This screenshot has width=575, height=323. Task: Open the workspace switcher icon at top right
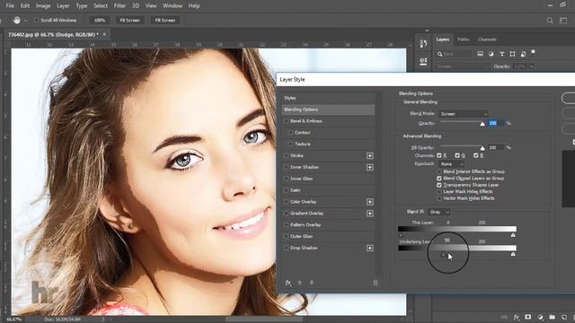(x=563, y=21)
